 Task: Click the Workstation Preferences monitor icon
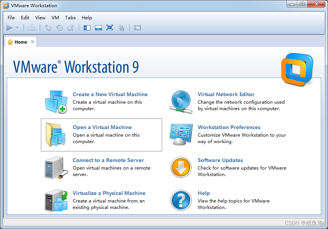(181, 134)
